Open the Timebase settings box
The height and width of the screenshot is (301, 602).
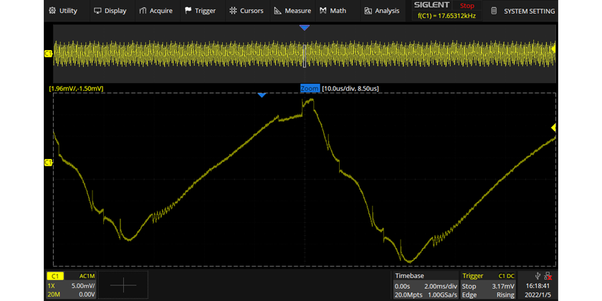point(424,285)
